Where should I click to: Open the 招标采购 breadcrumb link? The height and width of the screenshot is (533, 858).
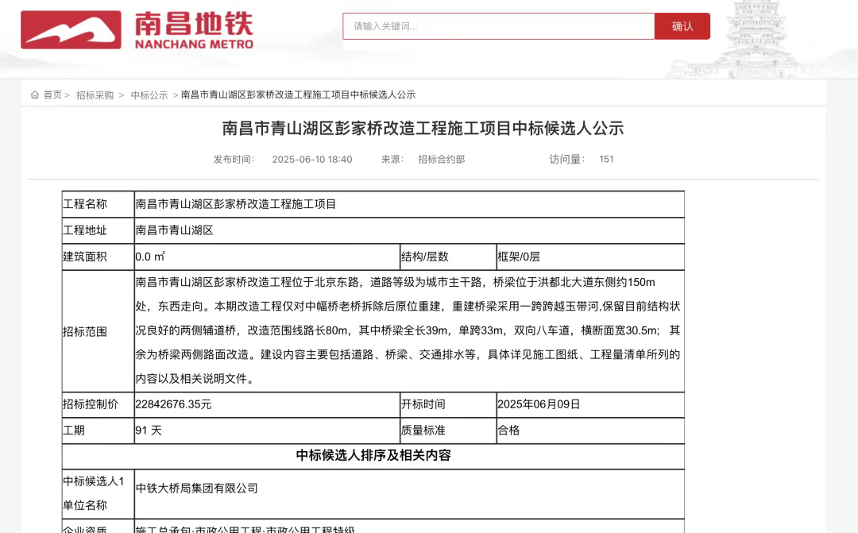coord(95,95)
